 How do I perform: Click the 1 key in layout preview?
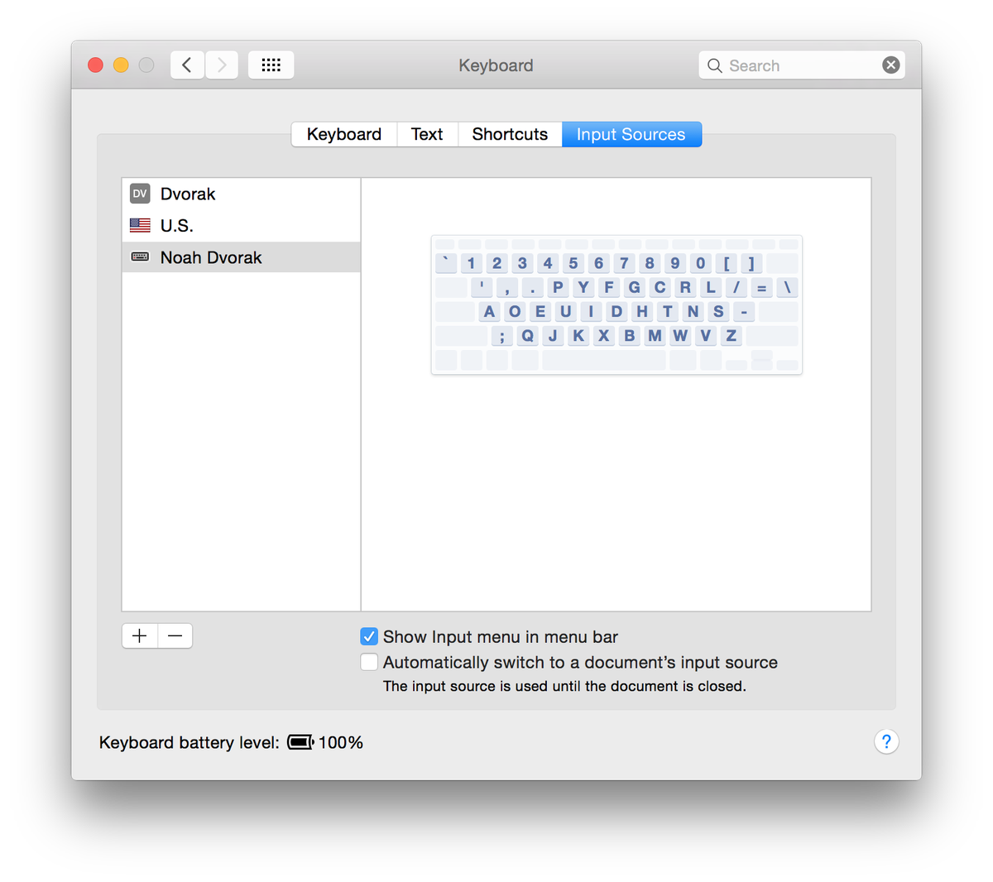coord(471,263)
